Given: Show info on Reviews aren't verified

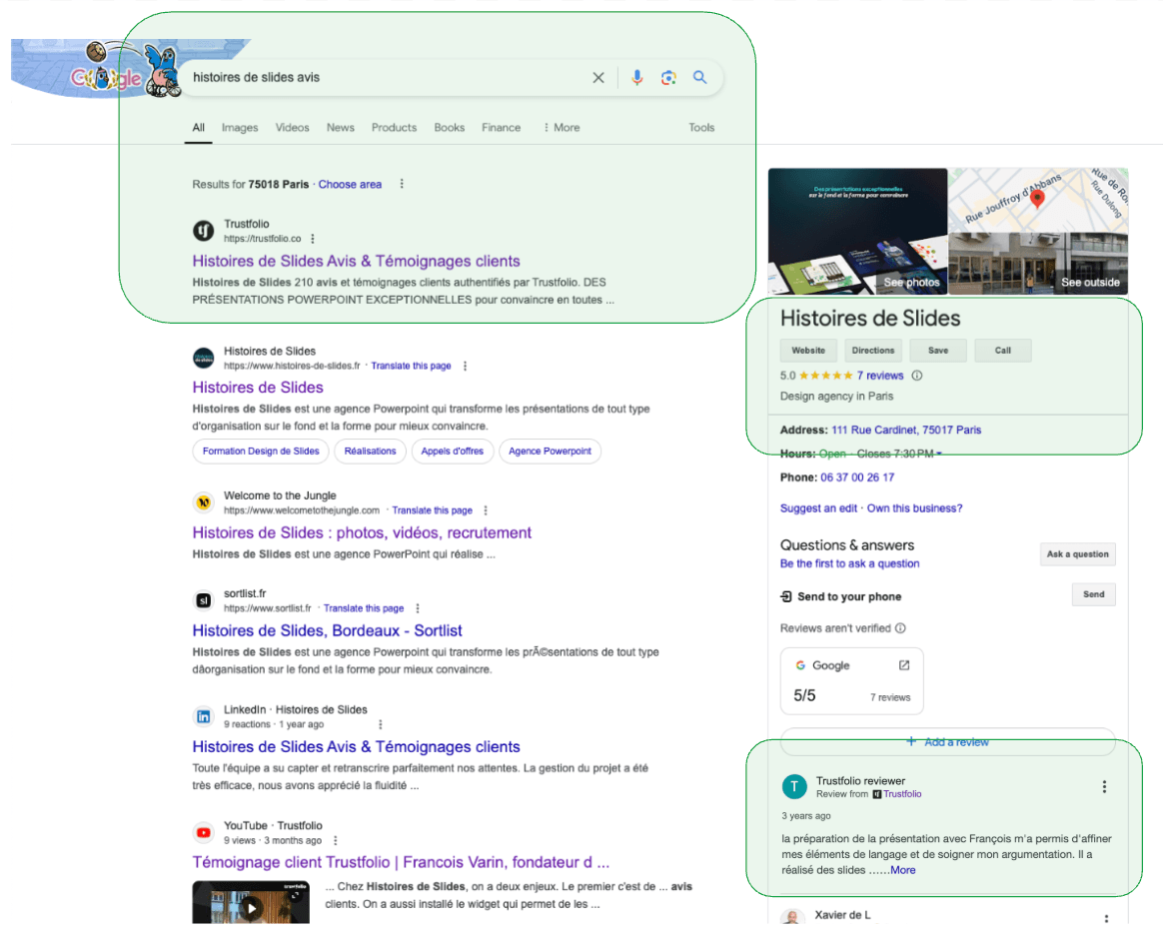Looking at the screenshot, I should (x=900, y=628).
